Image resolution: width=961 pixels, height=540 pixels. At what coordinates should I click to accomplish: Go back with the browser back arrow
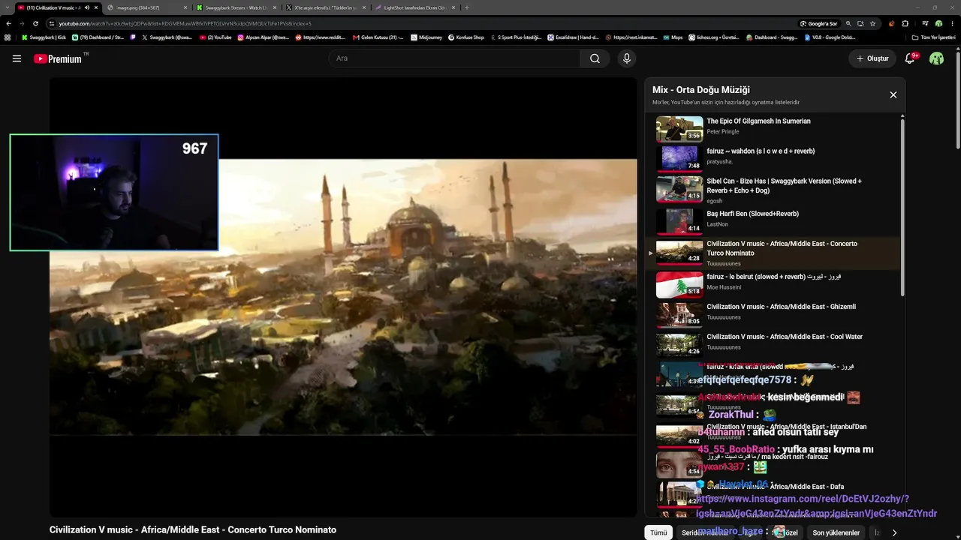9,23
